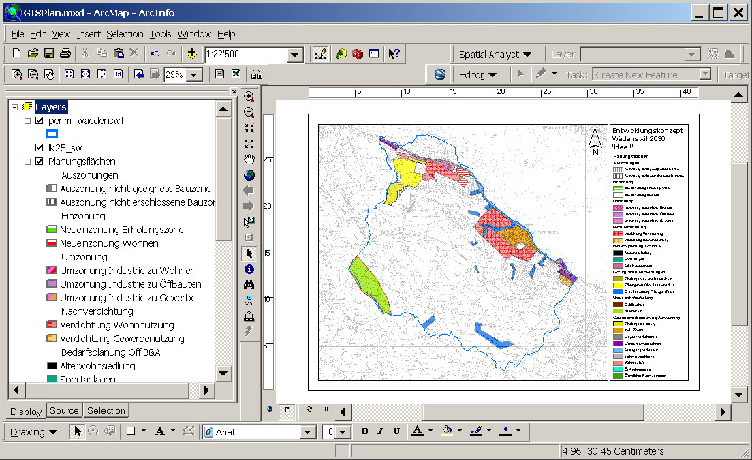The height and width of the screenshot is (460, 752).
Task: Open the ArcToolbox window
Action: pos(357,54)
